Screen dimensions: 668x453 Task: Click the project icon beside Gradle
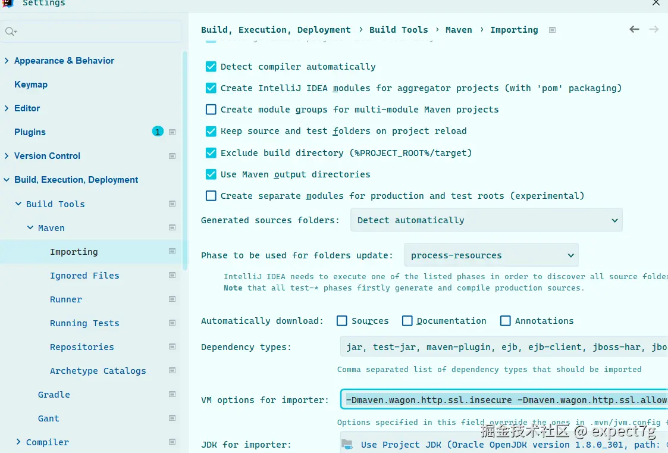172,394
